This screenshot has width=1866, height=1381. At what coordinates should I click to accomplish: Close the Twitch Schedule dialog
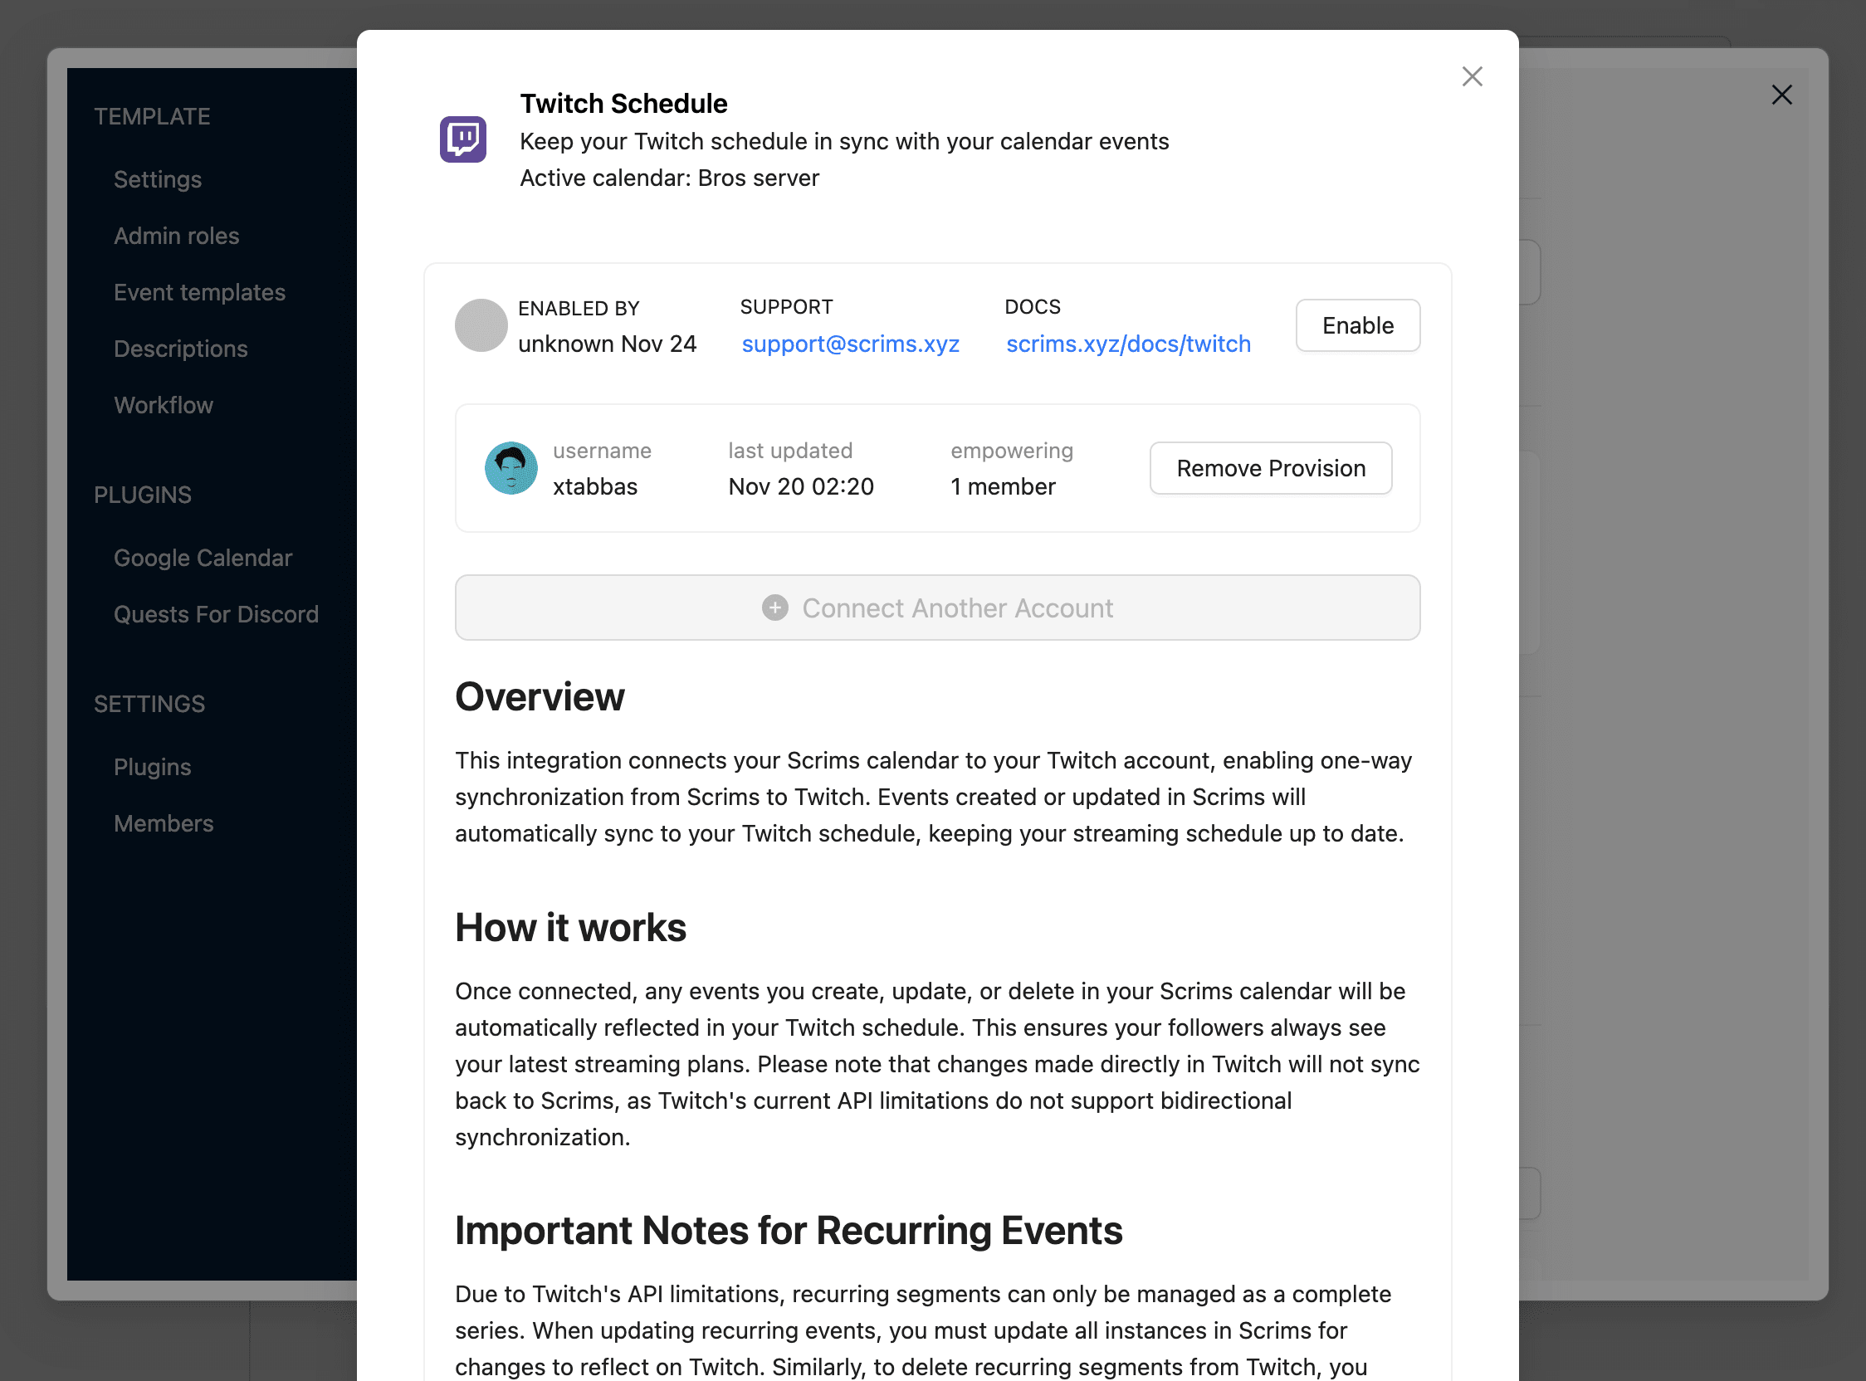pos(1472,76)
